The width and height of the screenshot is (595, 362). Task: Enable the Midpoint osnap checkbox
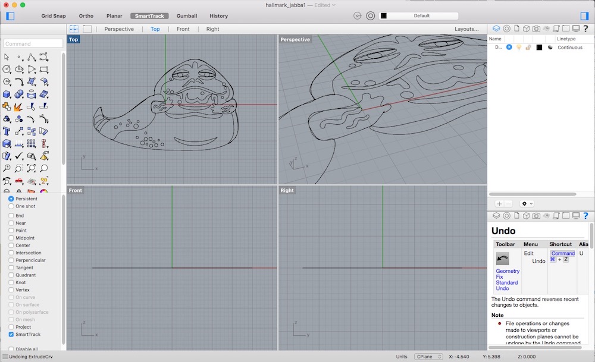(11, 238)
